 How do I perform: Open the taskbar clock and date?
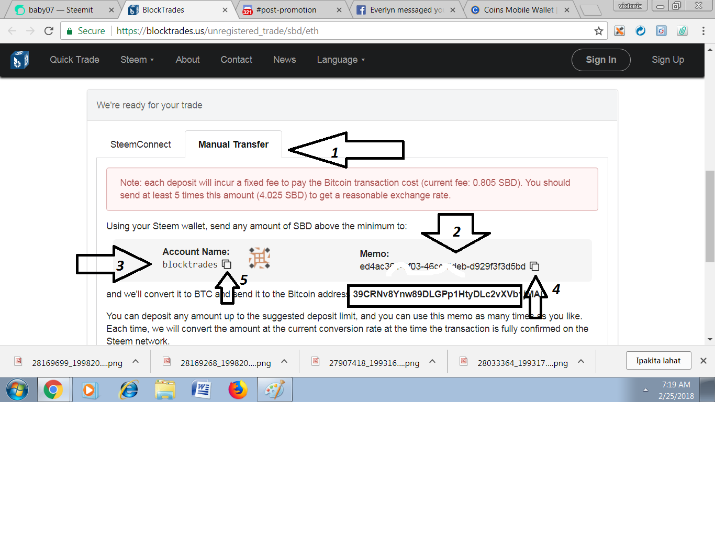(x=676, y=391)
